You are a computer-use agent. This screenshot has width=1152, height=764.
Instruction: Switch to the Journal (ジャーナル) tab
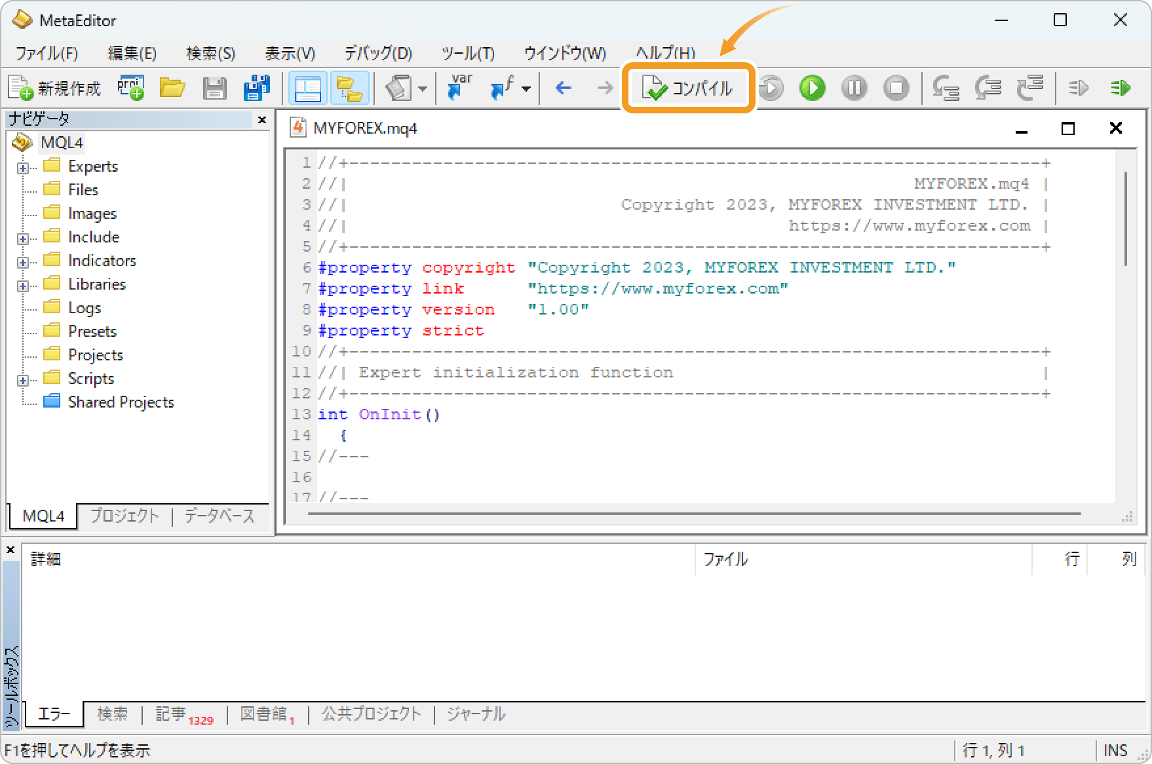coord(476,714)
